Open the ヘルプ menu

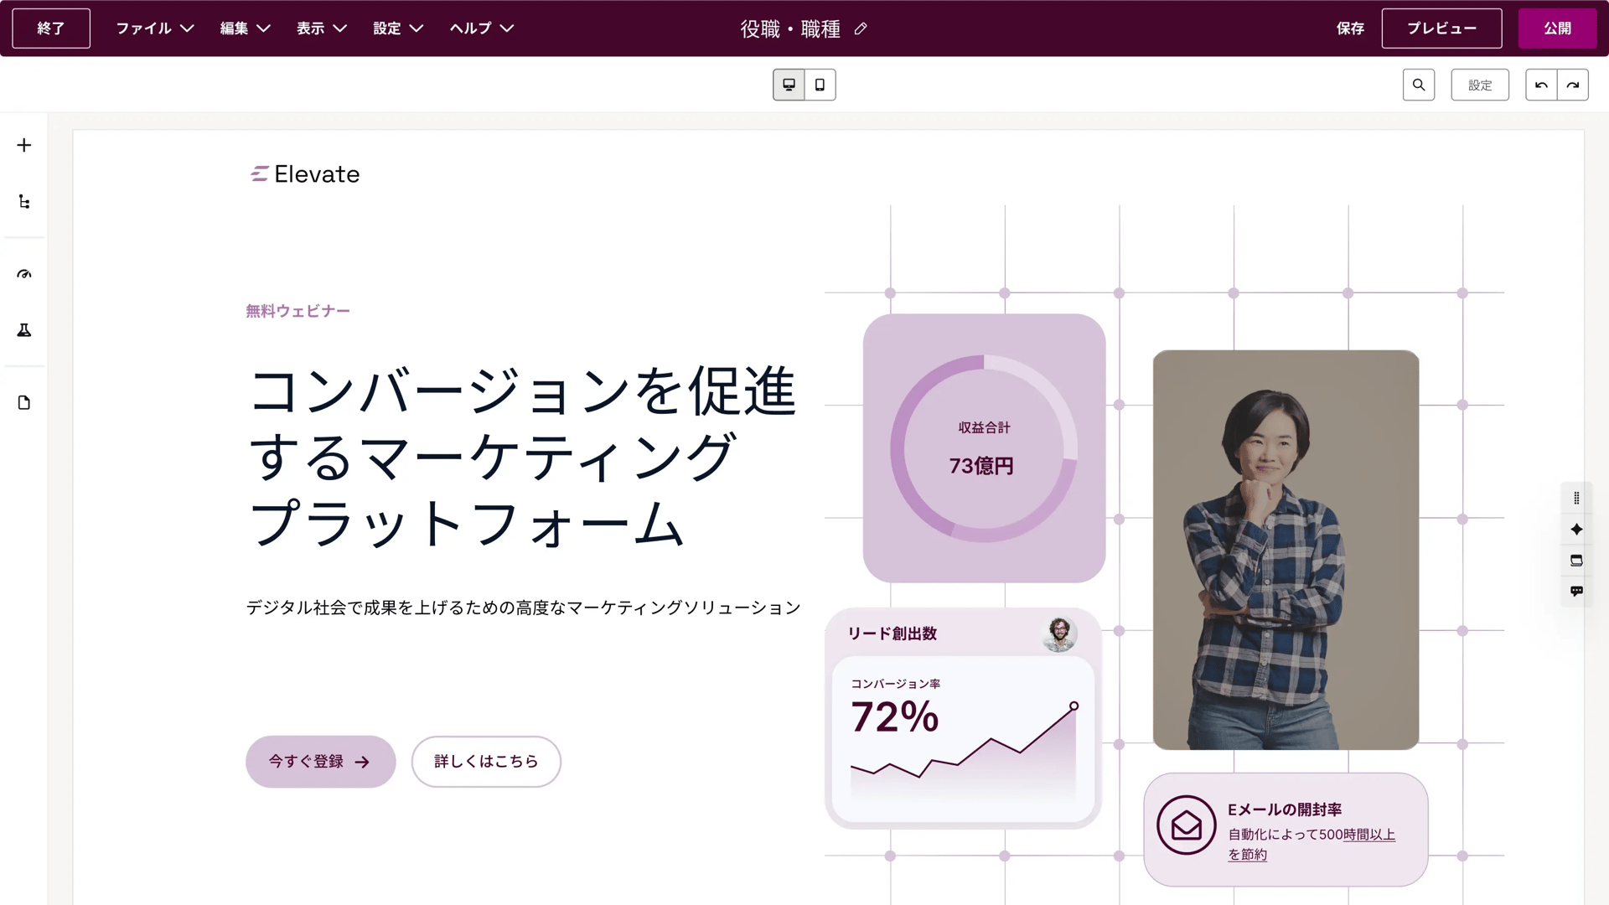coord(481,28)
